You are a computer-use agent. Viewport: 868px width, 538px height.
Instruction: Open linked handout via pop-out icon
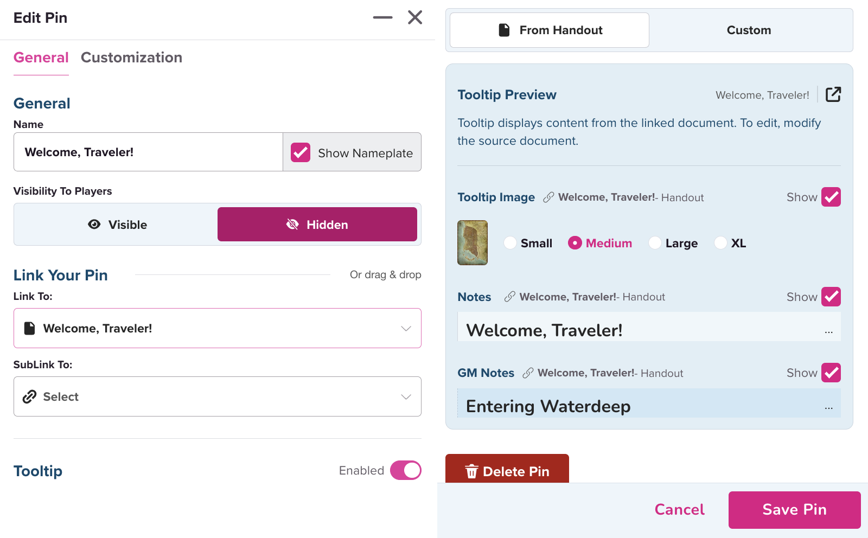(x=833, y=95)
